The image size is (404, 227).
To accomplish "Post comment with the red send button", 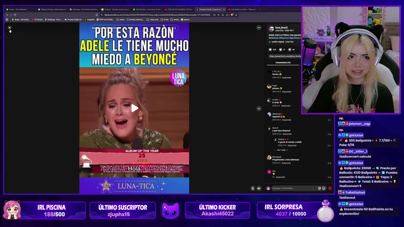I will pyautogui.click(x=330, y=188).
